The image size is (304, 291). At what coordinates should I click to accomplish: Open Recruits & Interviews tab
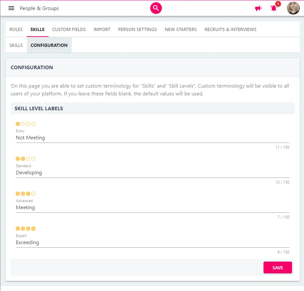[x=230, y=29]
